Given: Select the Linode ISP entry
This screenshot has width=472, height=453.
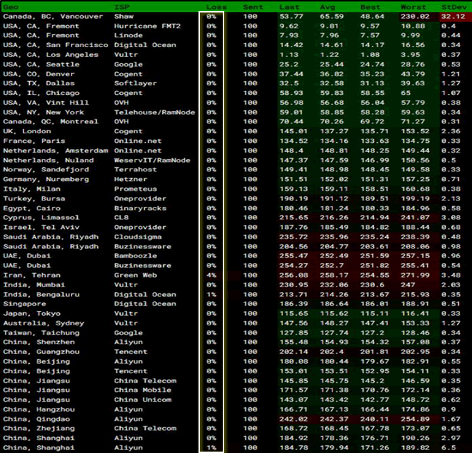Looking at the screenshot, I should click(128, 35).
